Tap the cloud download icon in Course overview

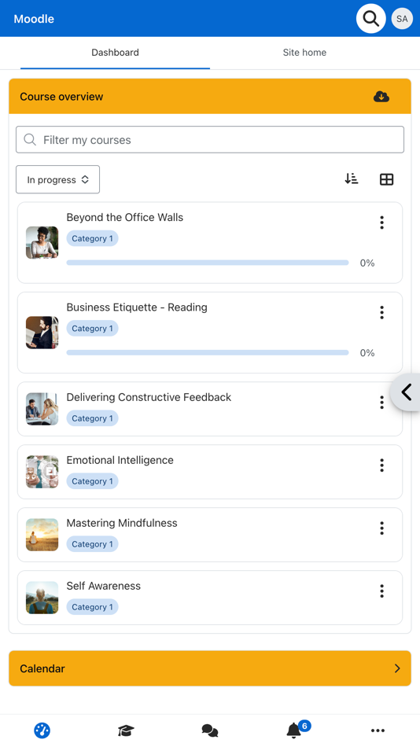pyautogui.click(x=381, y=96)
